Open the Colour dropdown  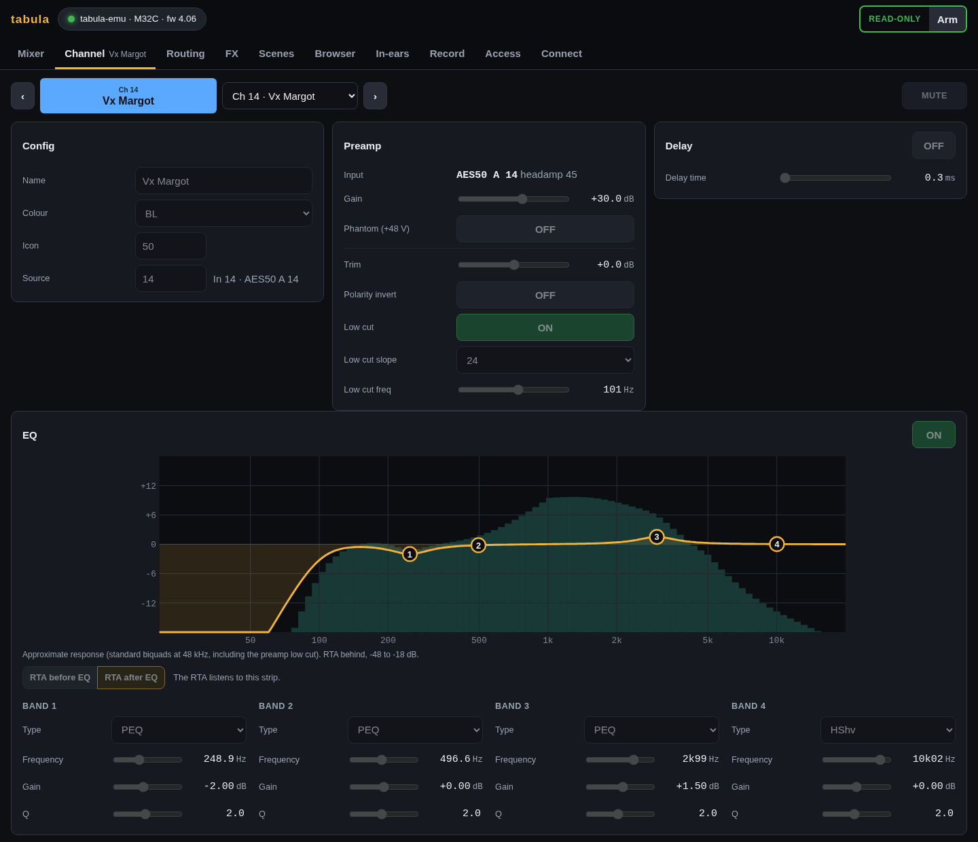click(x=223, y=213)
